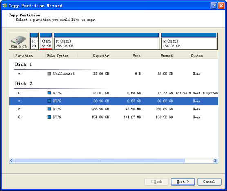The height and width of the screenshot is (191, 227).
Task: Select the F: (NTFS) 286.96 GB disk map block
Action: click(x=107, y=41)
